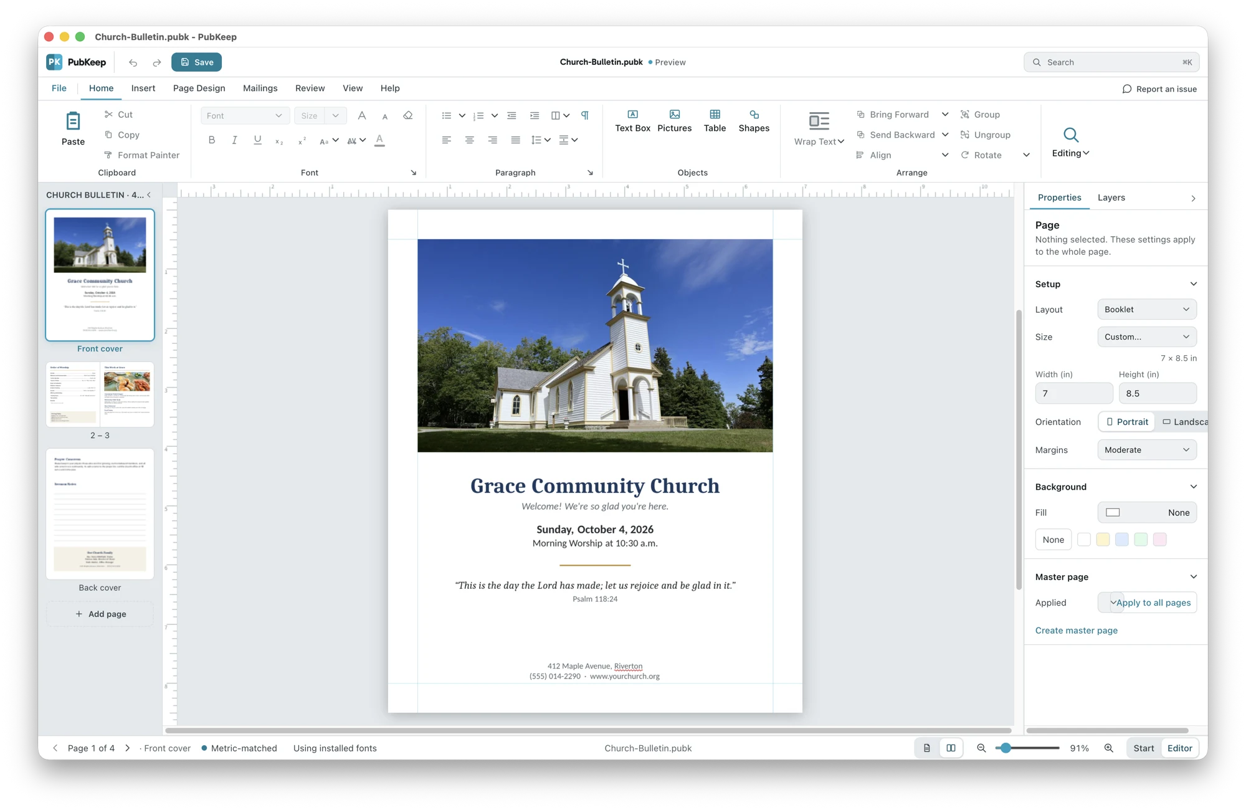Switch to single page view
Viewport: 1246px width, 810px height.
point(927,748)
